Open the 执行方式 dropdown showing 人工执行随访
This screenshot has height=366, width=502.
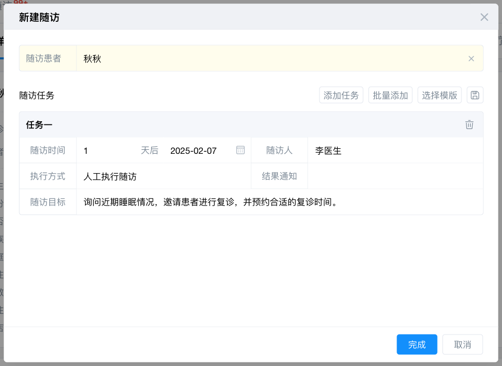click(163, 177)
